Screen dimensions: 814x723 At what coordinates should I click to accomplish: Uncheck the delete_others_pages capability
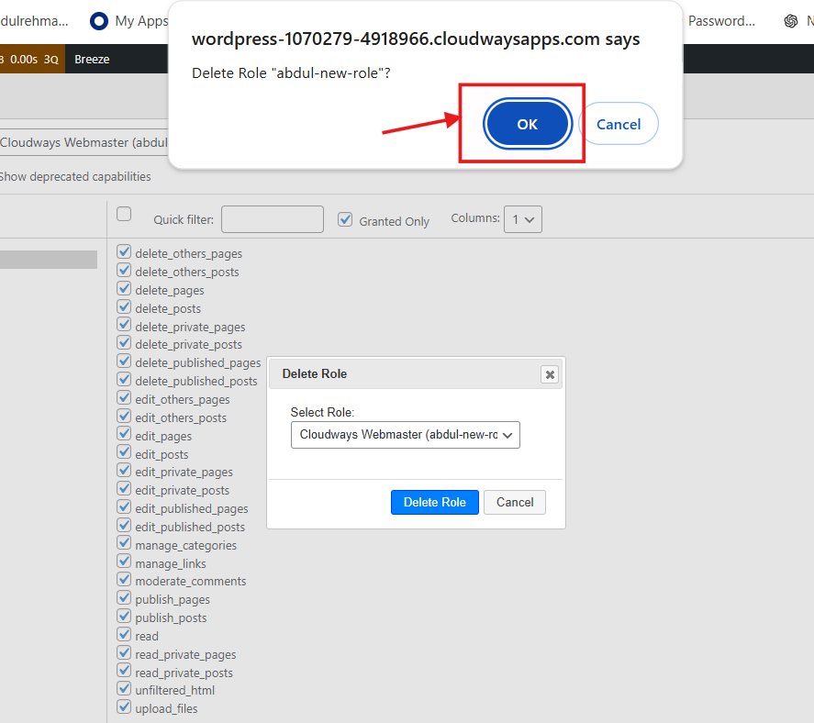[124, 252]
